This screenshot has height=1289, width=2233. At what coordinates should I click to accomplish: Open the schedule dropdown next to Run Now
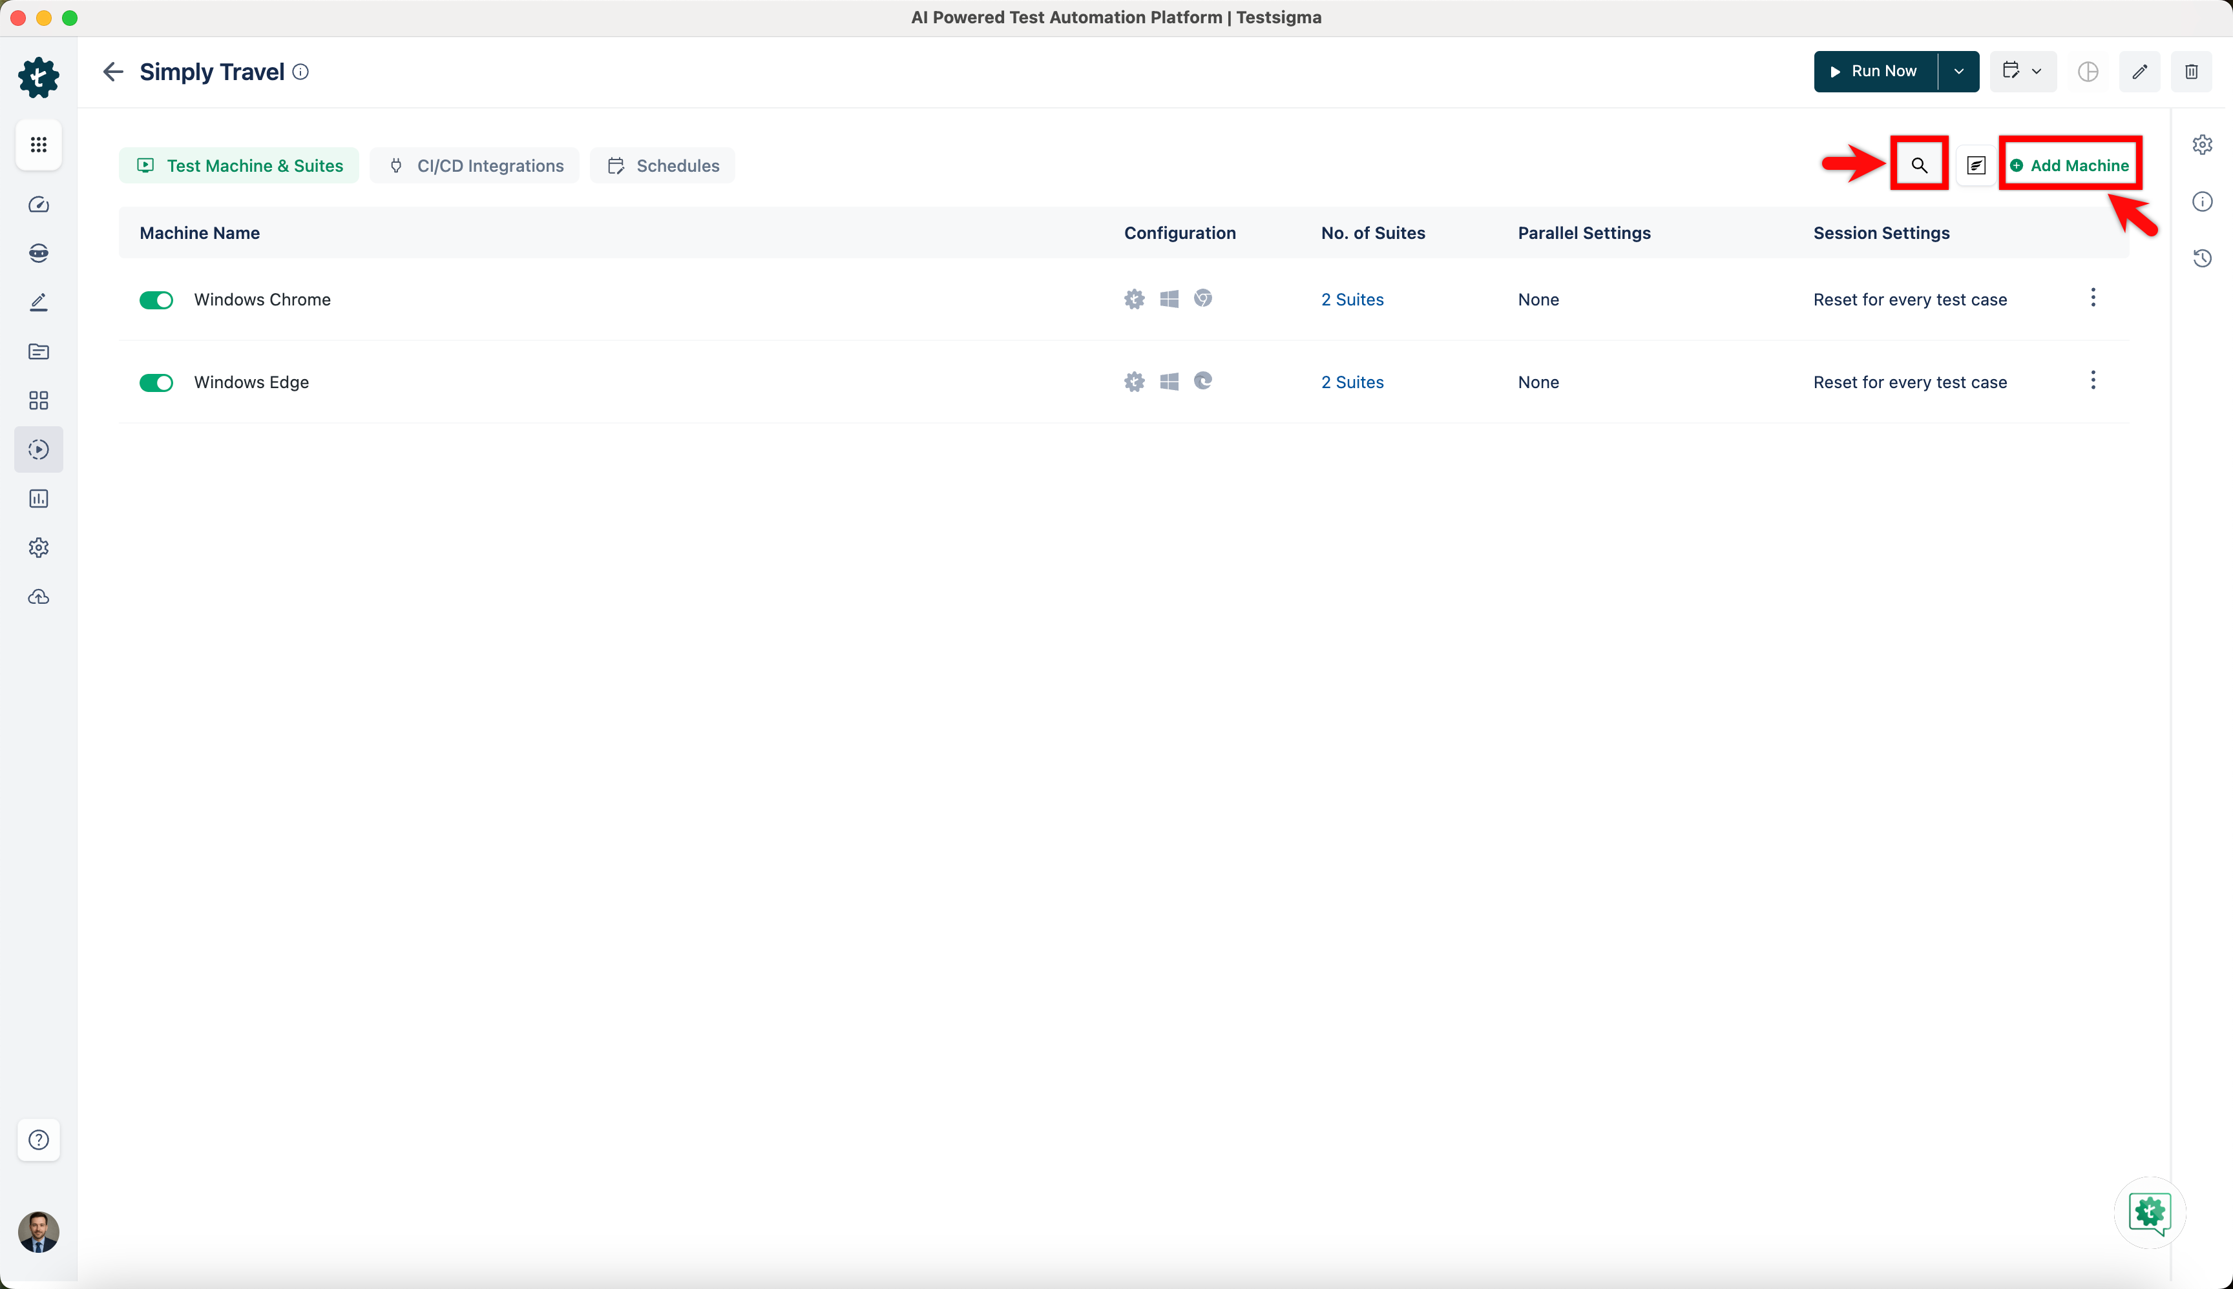pos(2022,72)
